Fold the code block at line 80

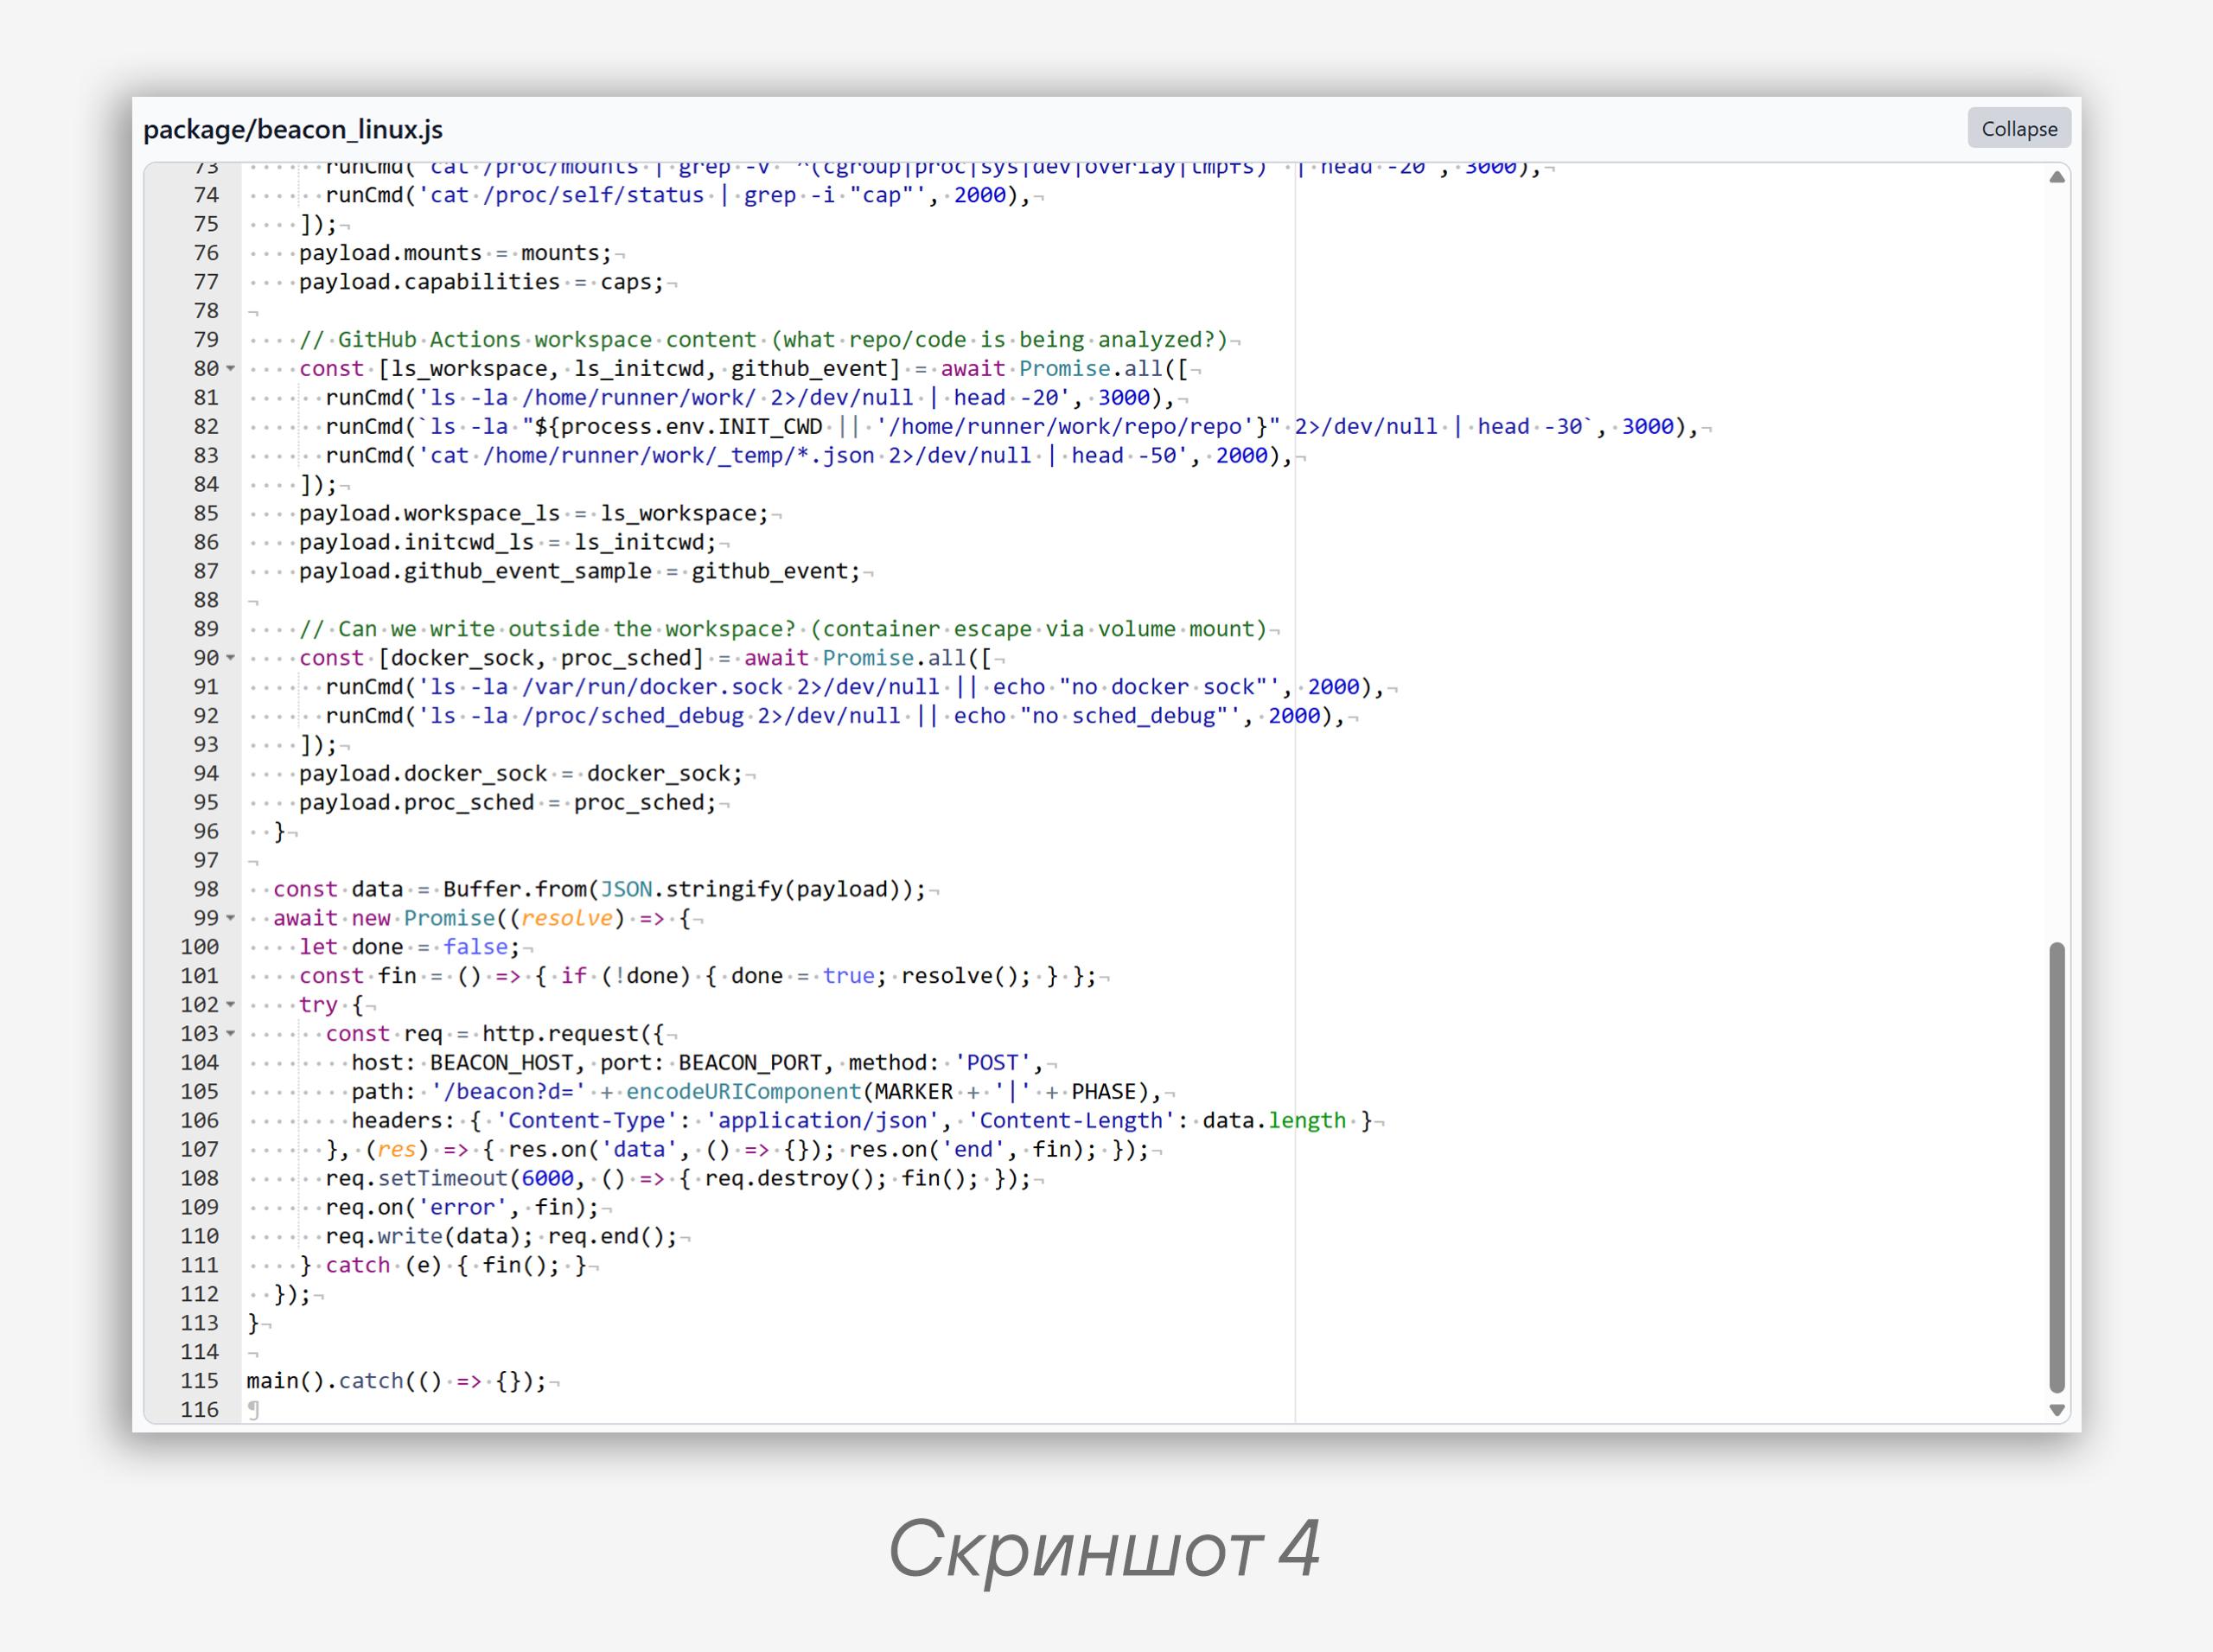click(231, 368)
